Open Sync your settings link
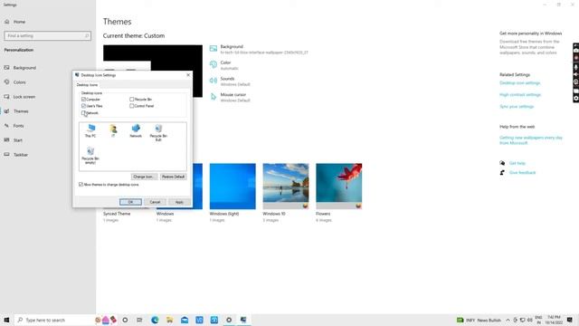Screen dimensions: 579x326 [x=517, y=107]
